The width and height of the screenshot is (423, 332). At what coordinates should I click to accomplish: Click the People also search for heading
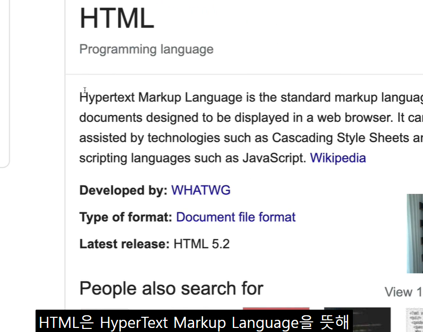(171, 288)
